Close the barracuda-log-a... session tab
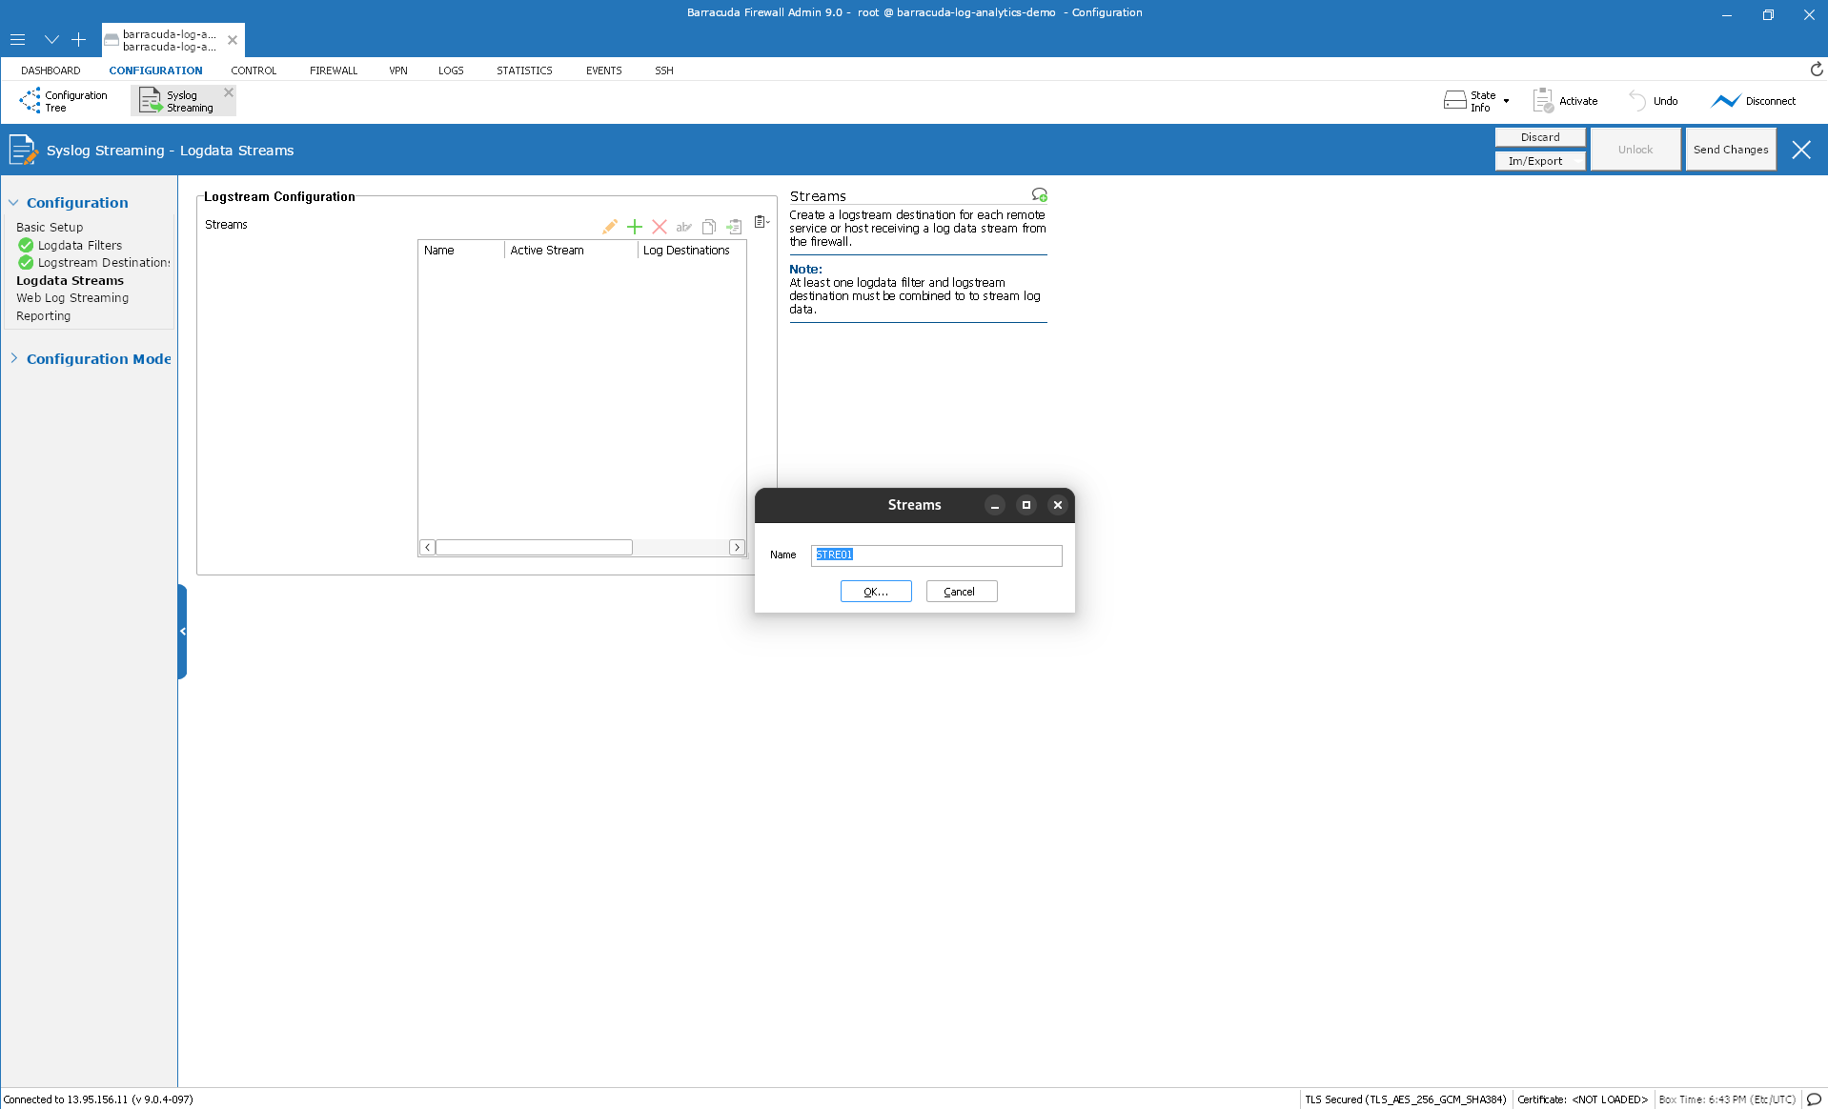The image size is (1828, 1109). click(x=233, y=40)
